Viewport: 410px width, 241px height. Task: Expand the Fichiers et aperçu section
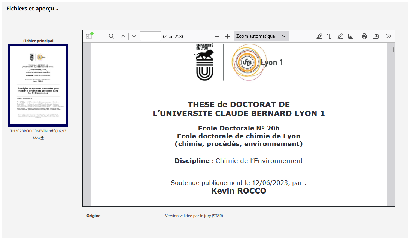coord(33,9)
